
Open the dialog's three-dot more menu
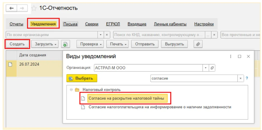(x=230, y=56)
